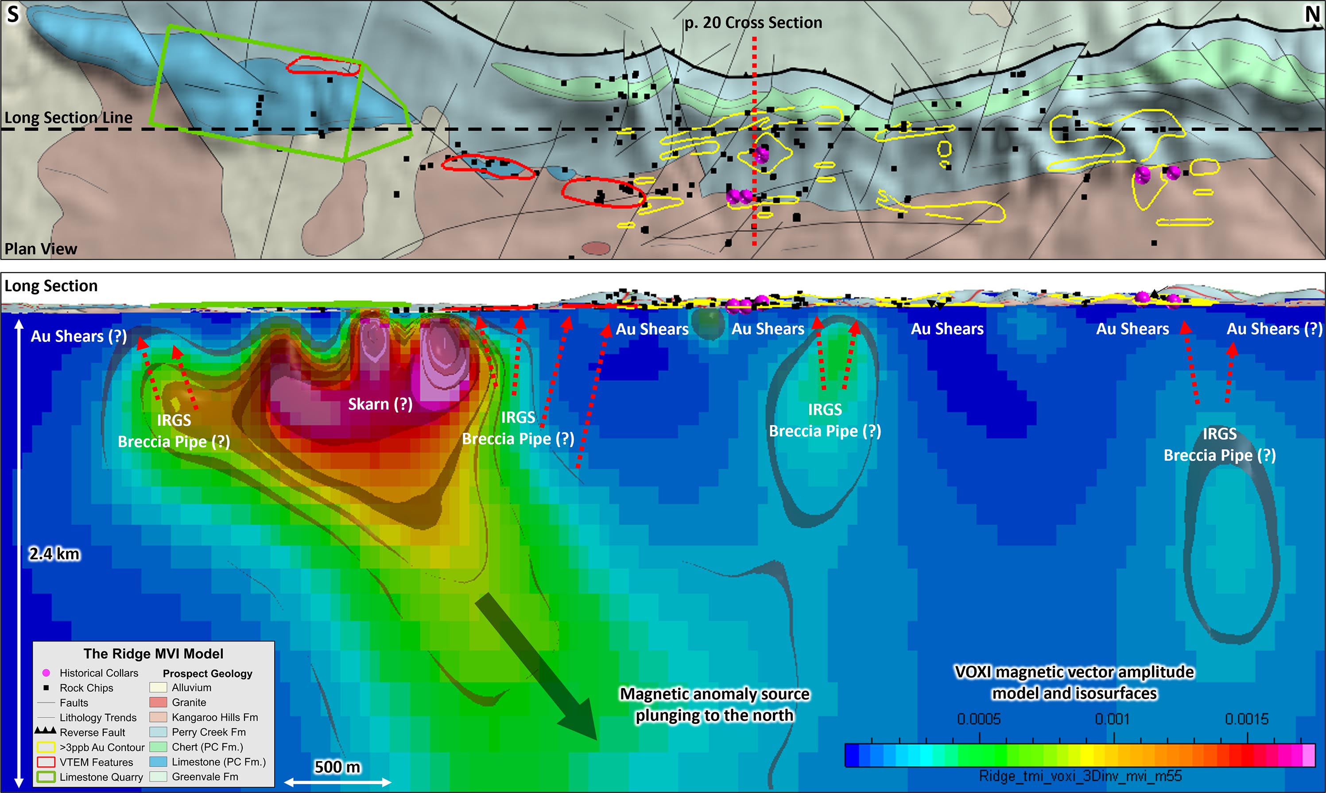Click the '2.4 km' depth label

[x=54, y=554]
